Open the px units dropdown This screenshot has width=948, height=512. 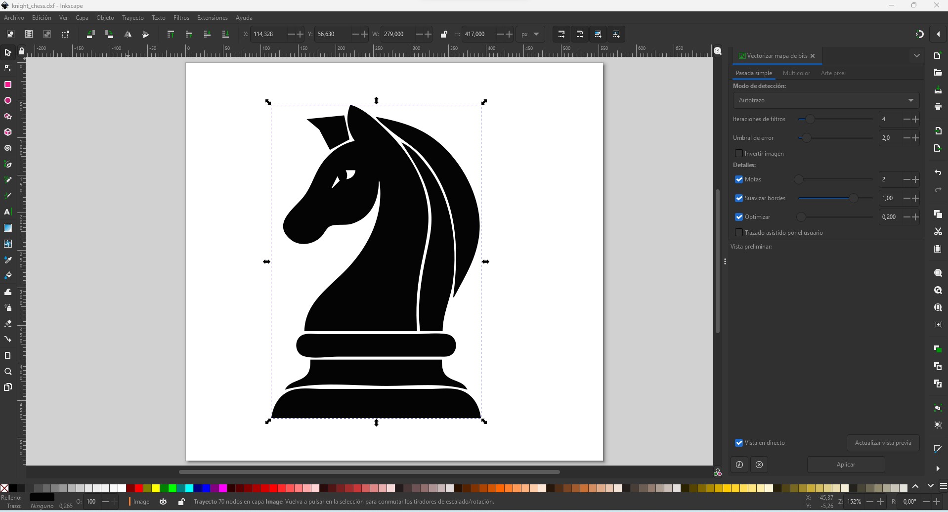click(530, 34)
